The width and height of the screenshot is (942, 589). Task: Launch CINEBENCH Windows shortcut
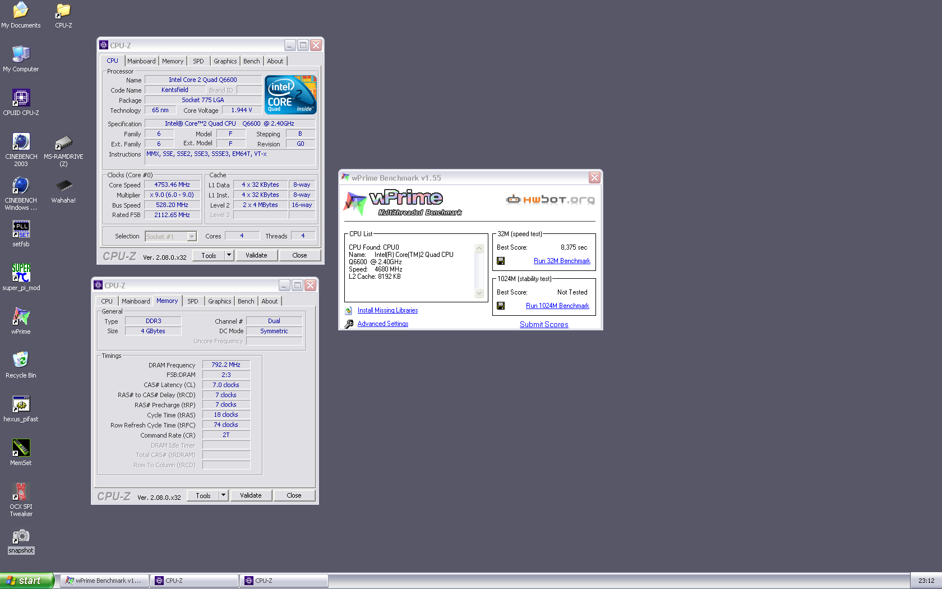click(21, 194)
